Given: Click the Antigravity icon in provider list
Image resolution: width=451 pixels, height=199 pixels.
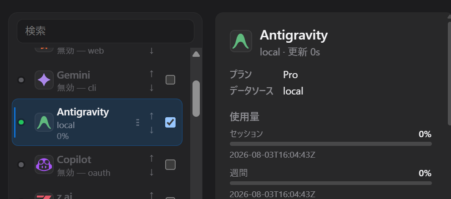Looking at the screenshot, I should [44, 122].
